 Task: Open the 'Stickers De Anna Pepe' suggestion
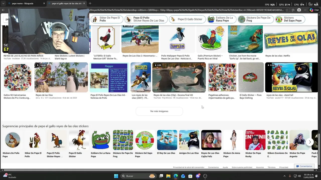tap(233, 144)
